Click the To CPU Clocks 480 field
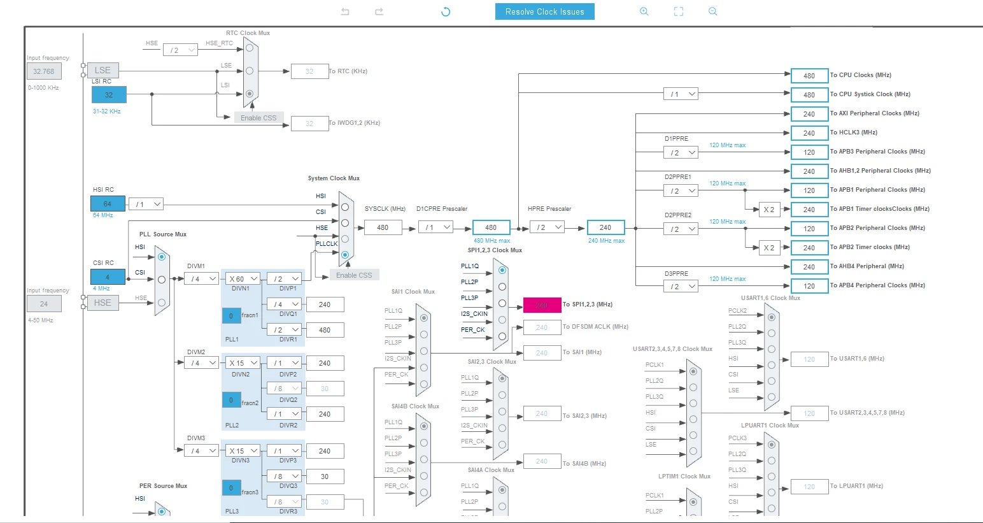This screenshot has width=983, height=523. click(x=809, y=75)
